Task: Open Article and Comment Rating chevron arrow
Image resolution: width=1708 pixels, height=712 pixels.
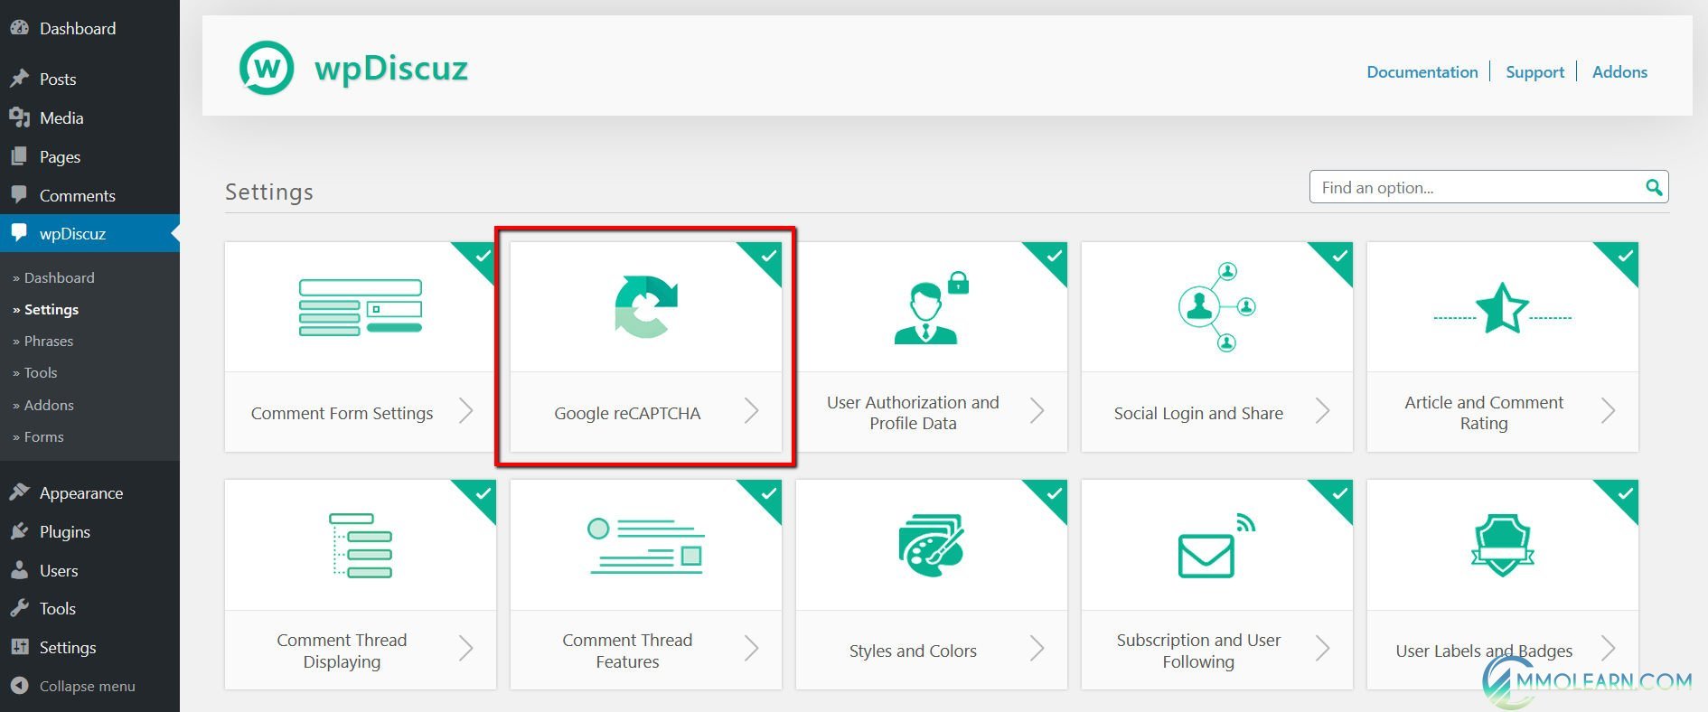Action: click(x=1608, y=411)
